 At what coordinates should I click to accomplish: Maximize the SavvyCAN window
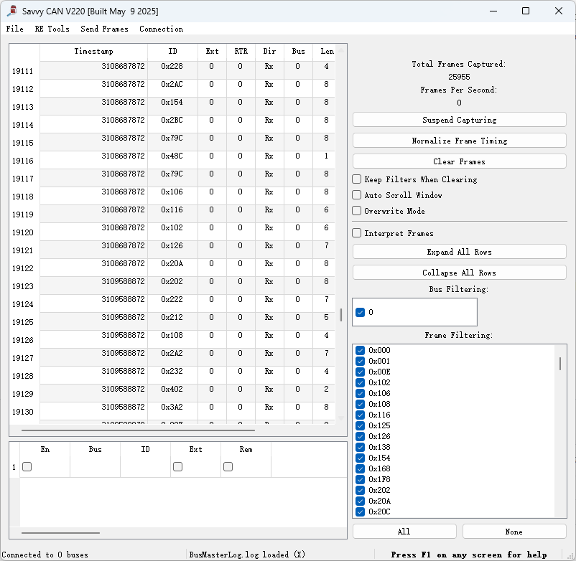[526, 11]
